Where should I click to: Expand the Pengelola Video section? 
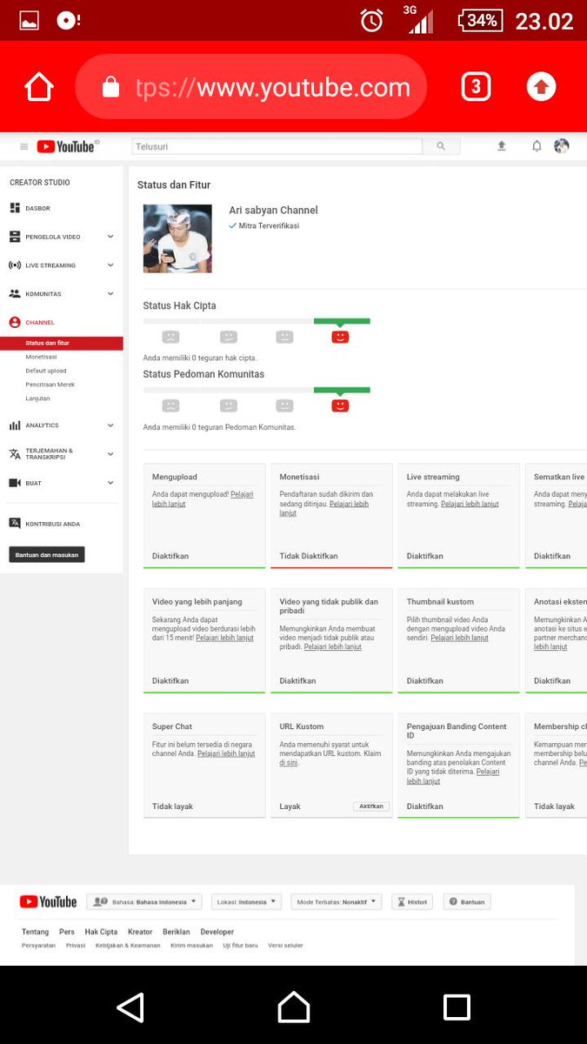tap(110, 237)
